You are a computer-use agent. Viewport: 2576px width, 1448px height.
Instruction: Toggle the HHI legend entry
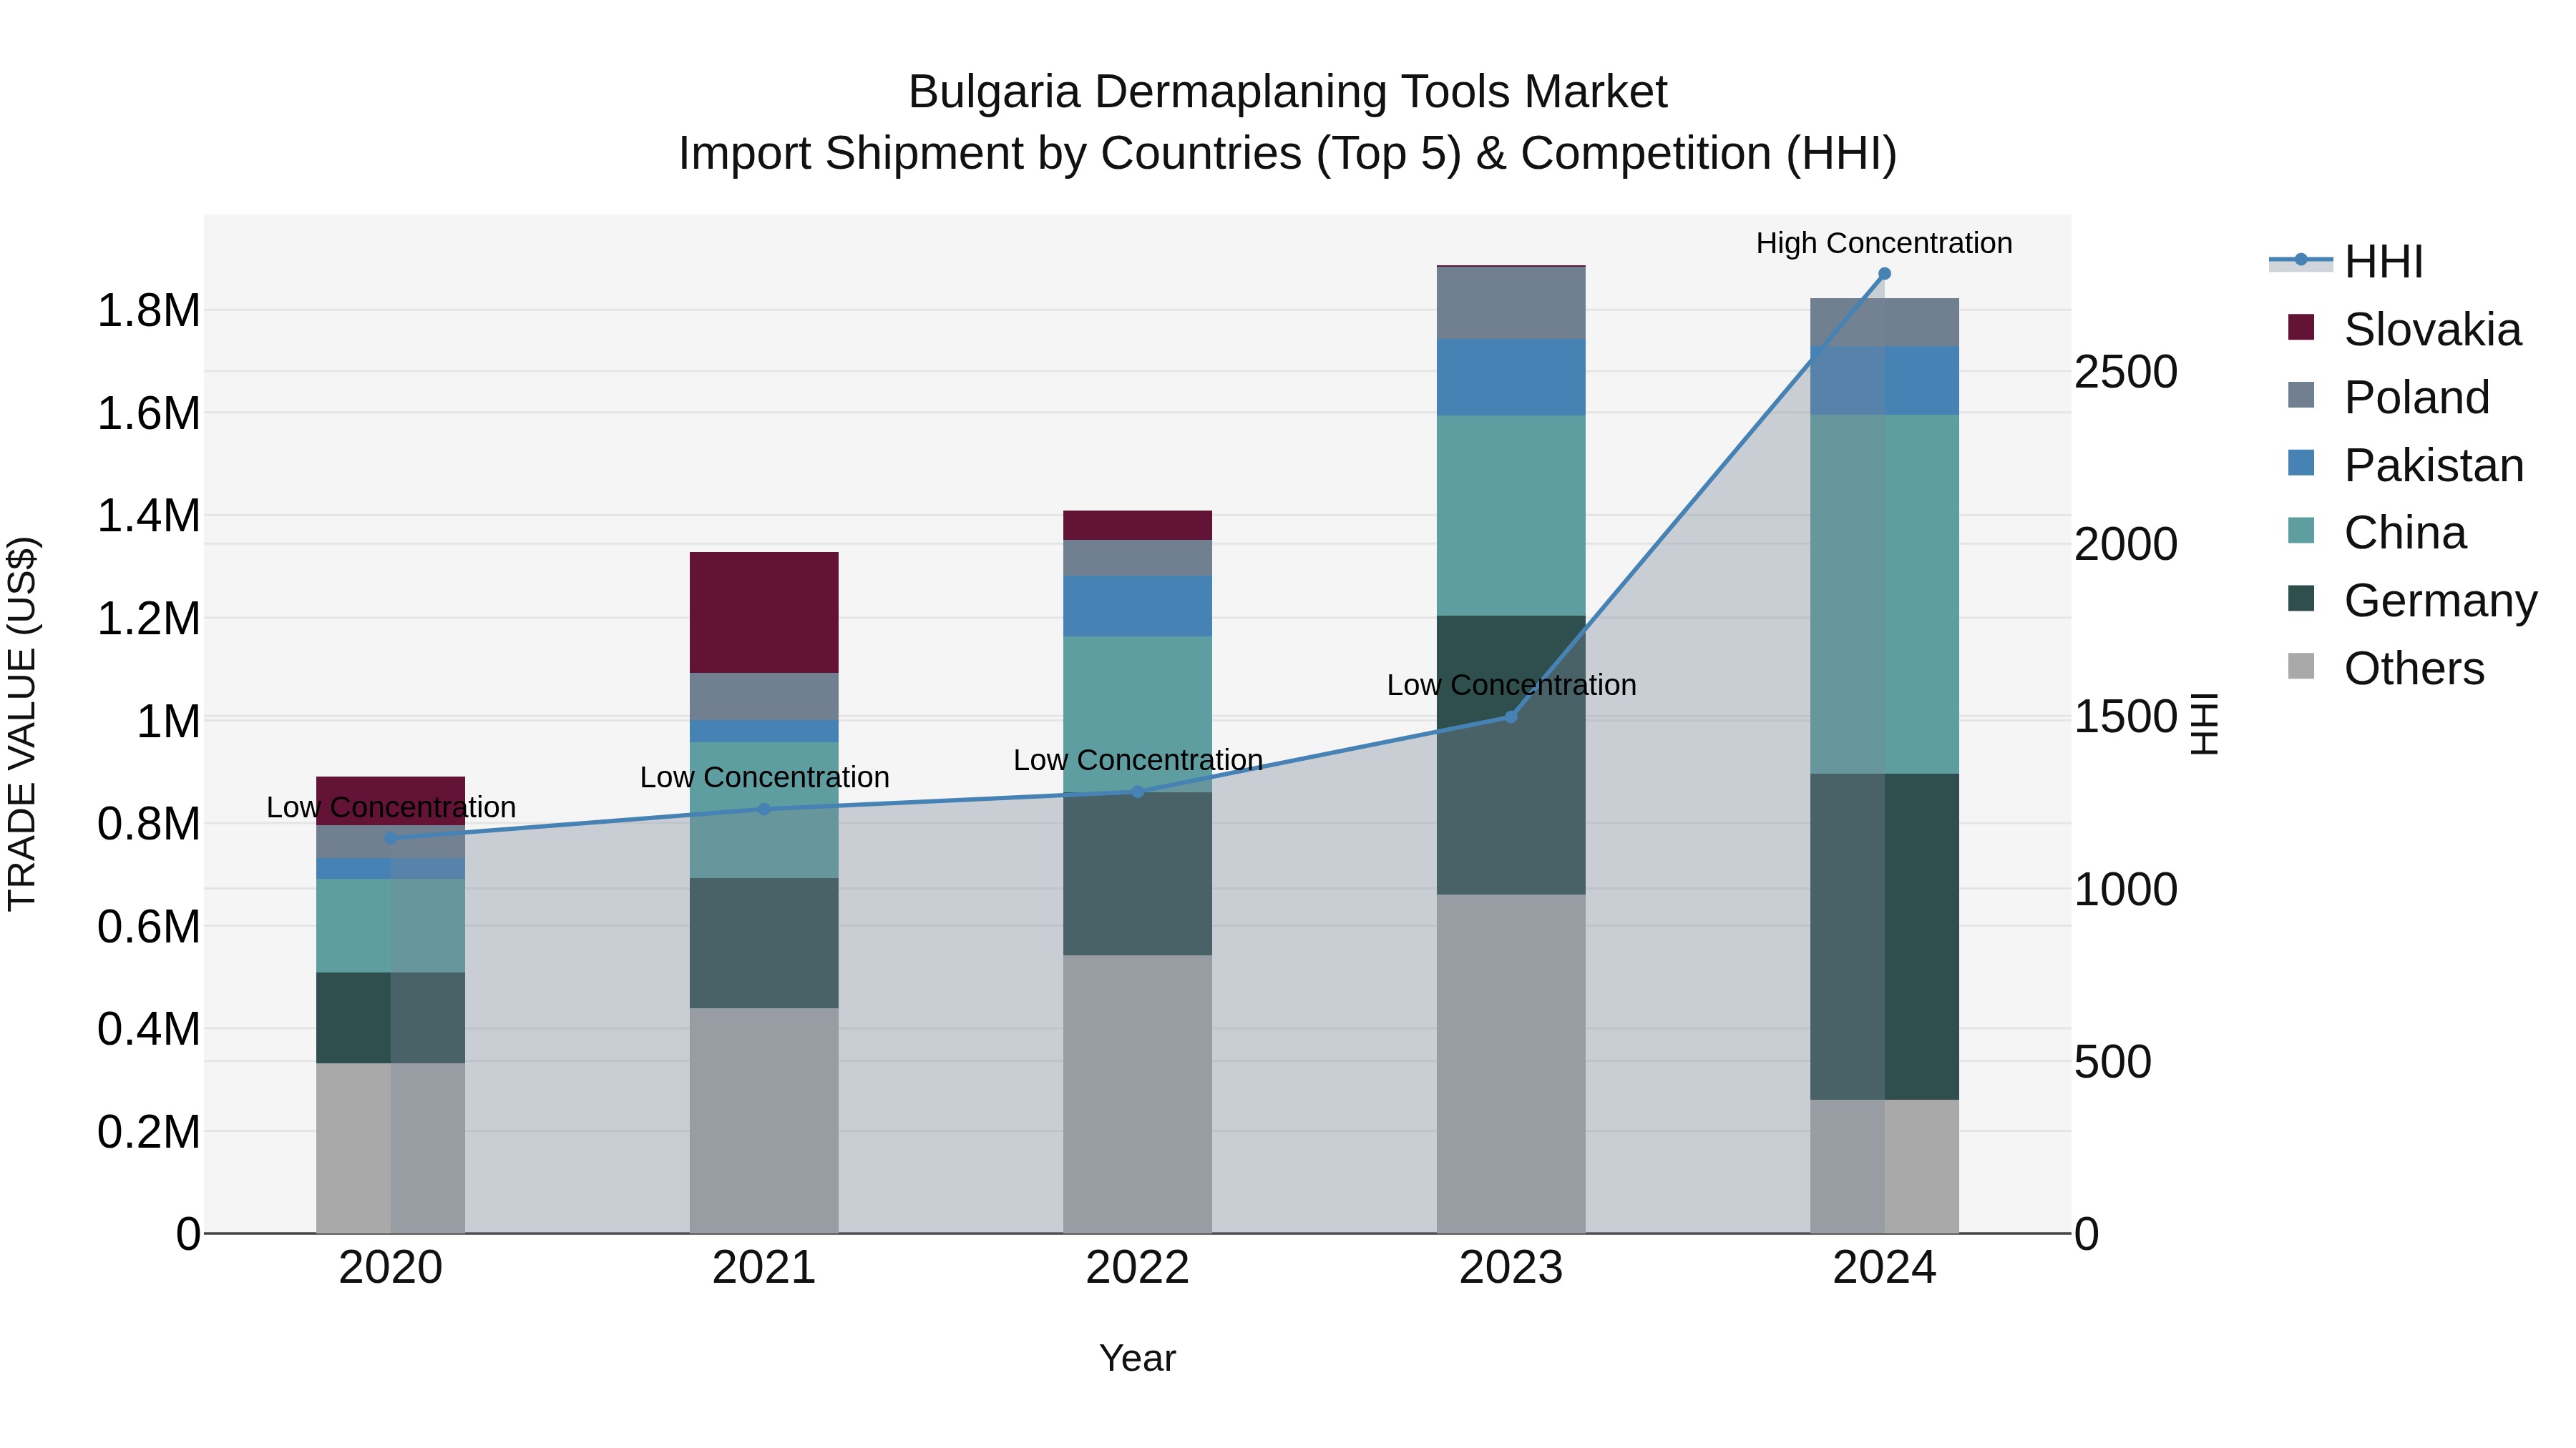pos(2346,262)
